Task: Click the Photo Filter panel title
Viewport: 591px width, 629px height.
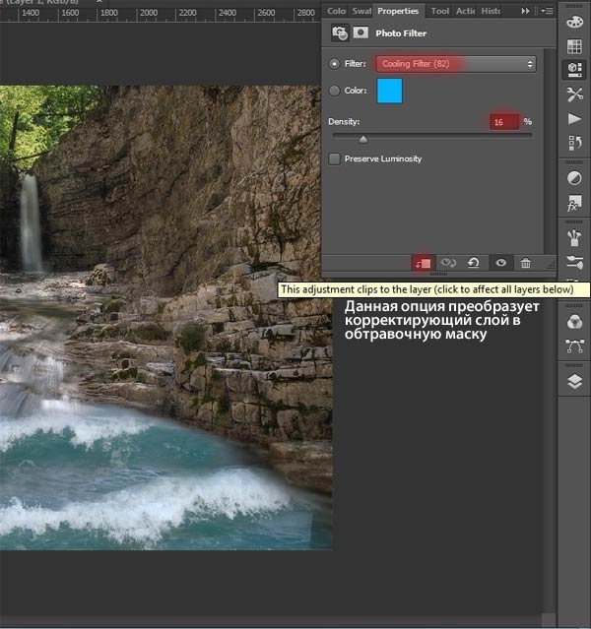Action: pyautogui.click(x=401, y=33)
